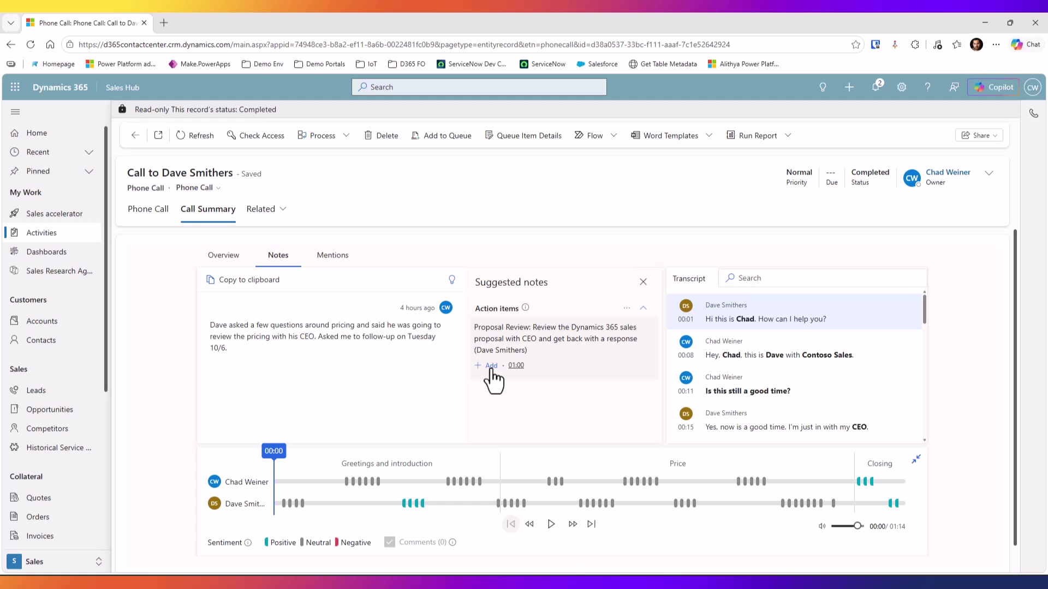
Task: Fast forward the call recording
Action: click(573, 524)
